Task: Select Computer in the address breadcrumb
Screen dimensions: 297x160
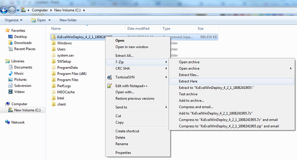Action: tap(40, 10)
